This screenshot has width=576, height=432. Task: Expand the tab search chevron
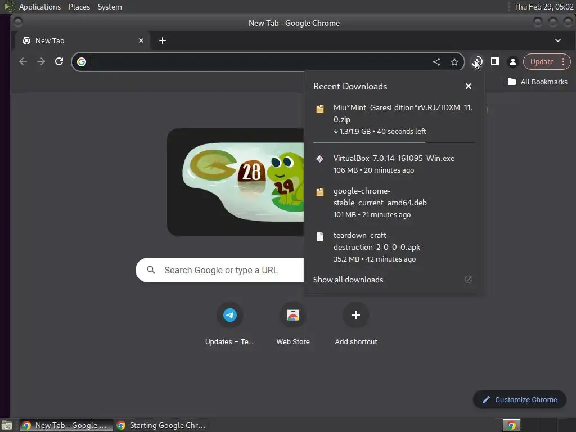click(557, 40)
